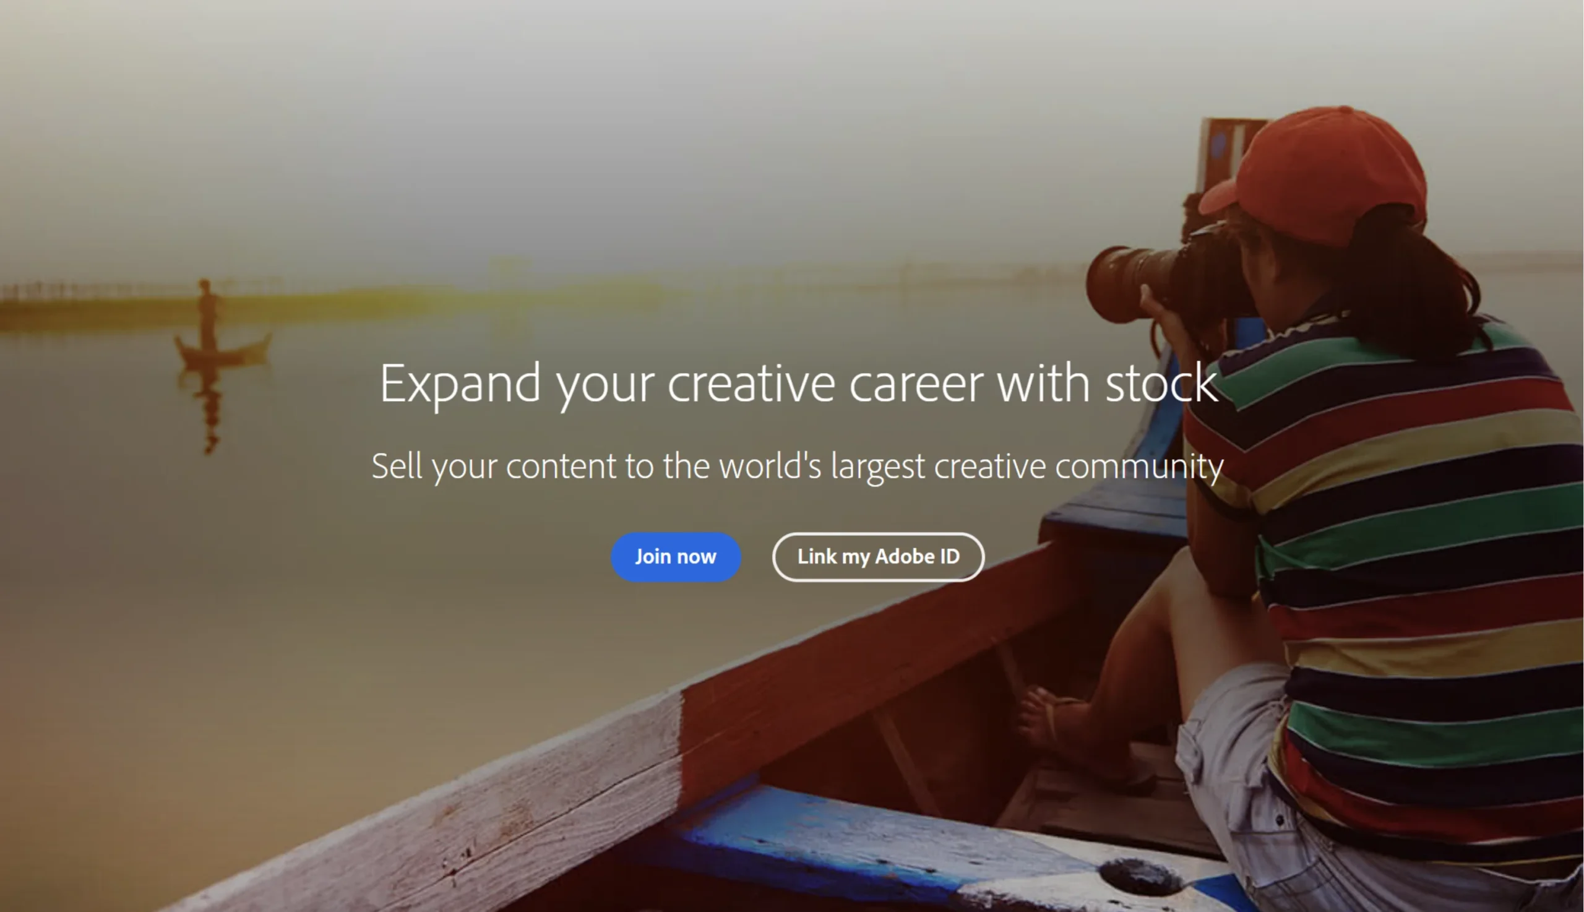Select the Link my Adobe ID button

[x=878, y=557]
